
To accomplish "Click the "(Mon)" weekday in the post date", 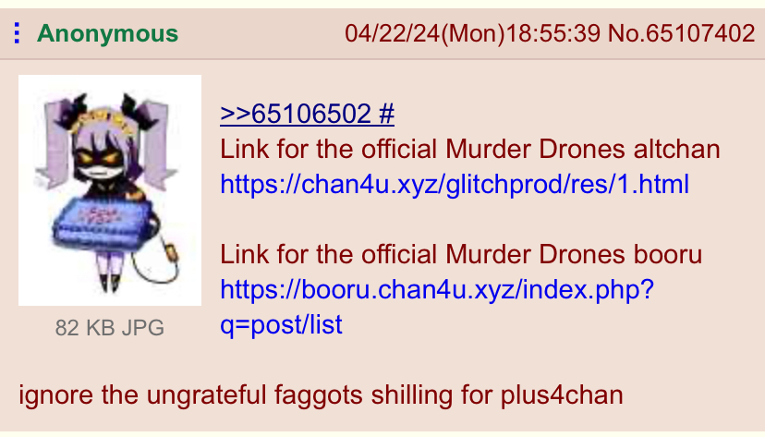I will pyautogui.click(x=473, y=33).
